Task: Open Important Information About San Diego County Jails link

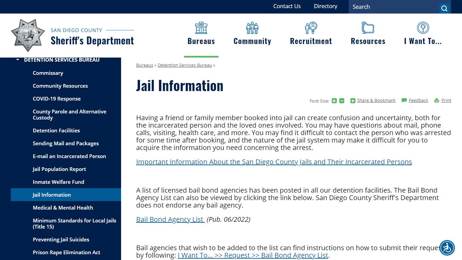Action: [274, 162]
